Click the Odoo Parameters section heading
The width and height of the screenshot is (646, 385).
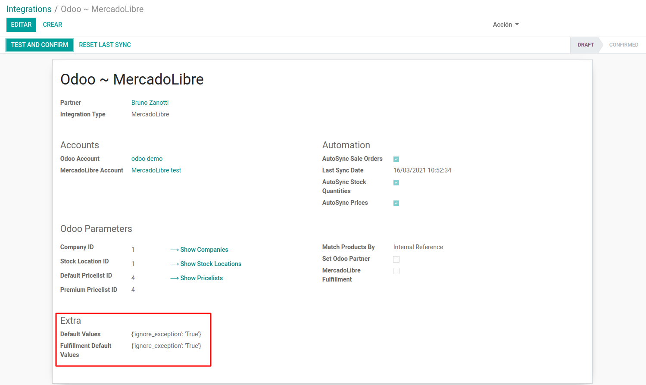[96, 229]
